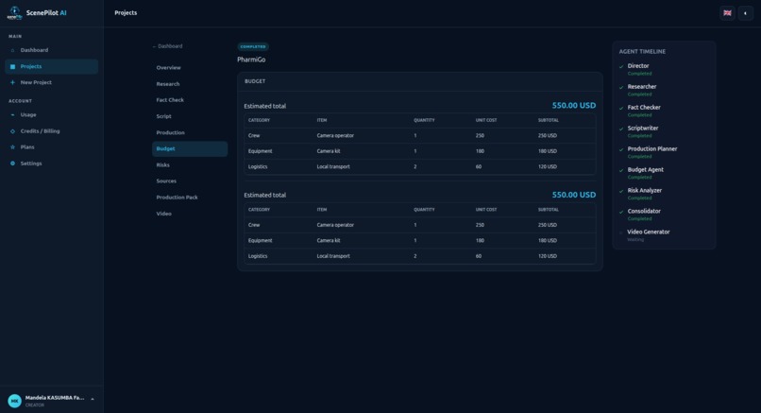The image size is (761, 413).
Task: Click the Scriptwriter label in Agent Timeline
Action: 643,129
